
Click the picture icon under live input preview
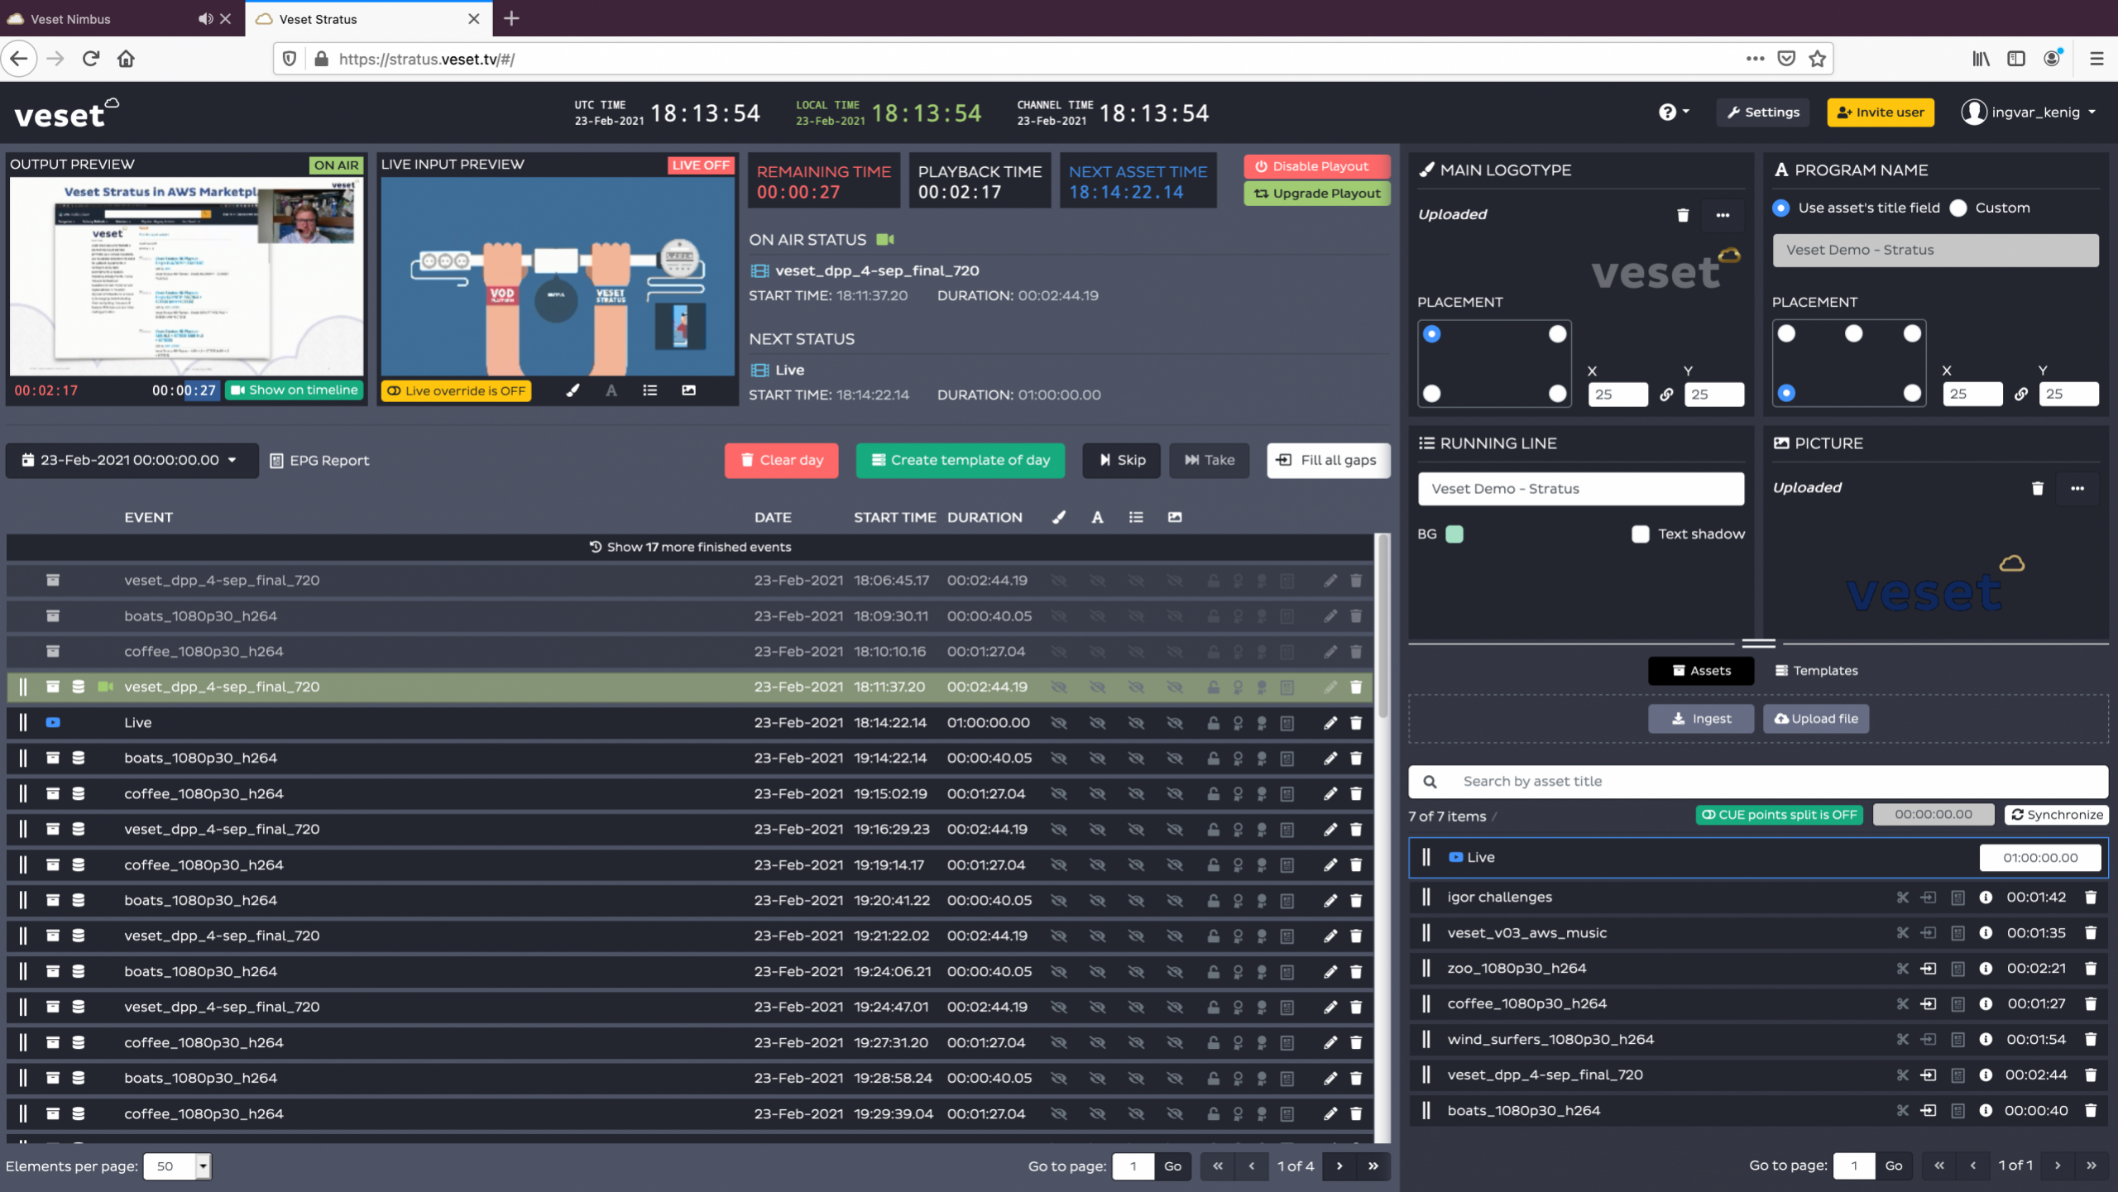[688, 390]
